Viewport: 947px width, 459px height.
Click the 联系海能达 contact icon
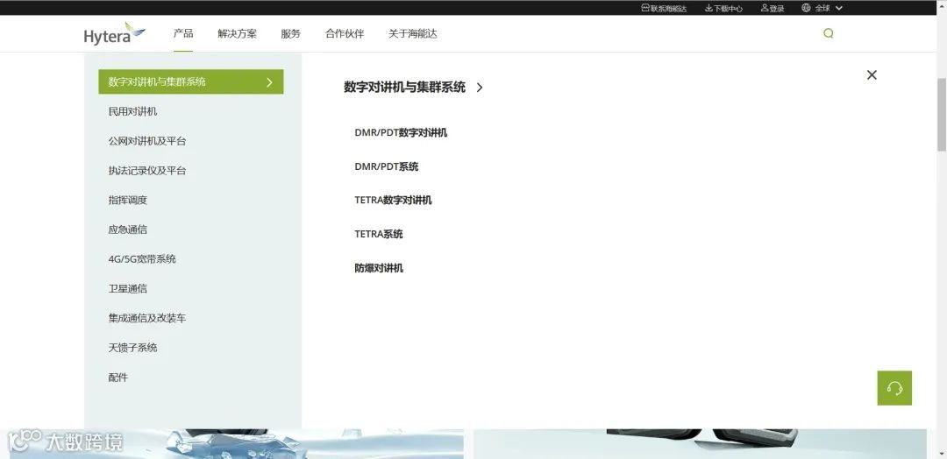[x=645, y=8]
